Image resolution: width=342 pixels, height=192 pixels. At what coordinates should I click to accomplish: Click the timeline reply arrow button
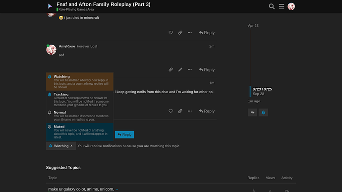coord(253,113)
